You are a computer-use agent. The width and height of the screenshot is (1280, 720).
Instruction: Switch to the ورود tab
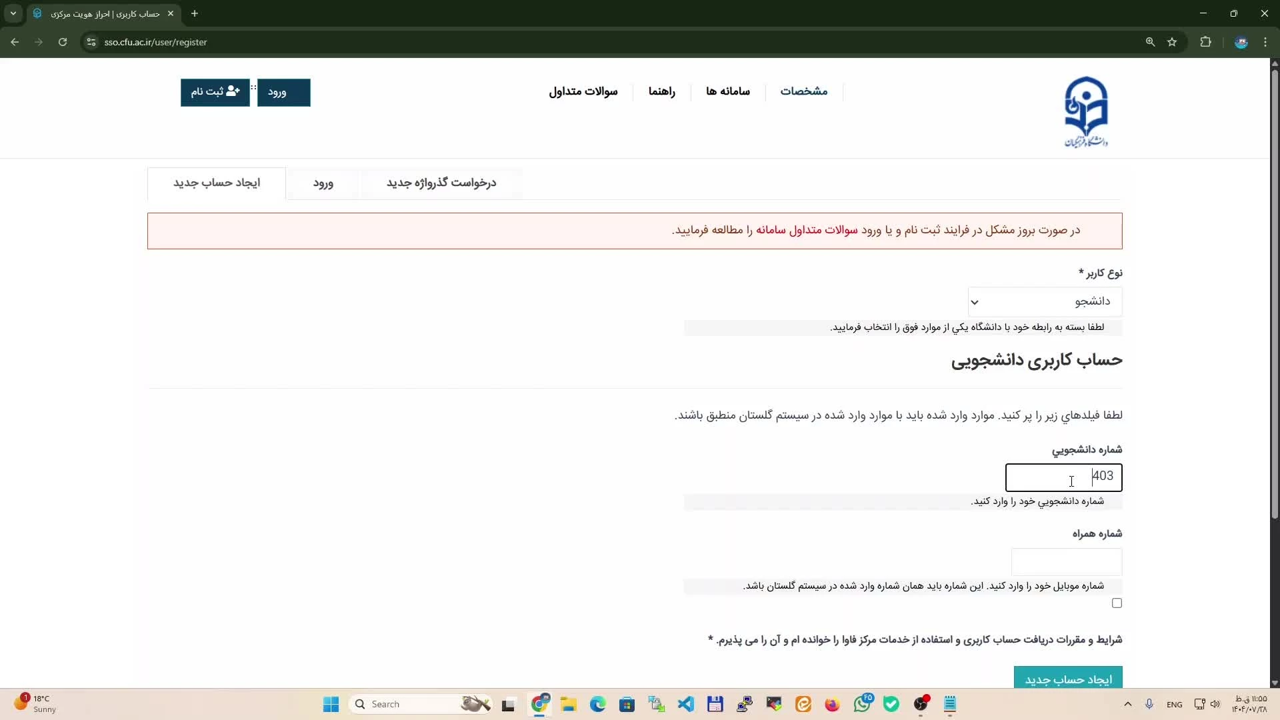point(323,183)
